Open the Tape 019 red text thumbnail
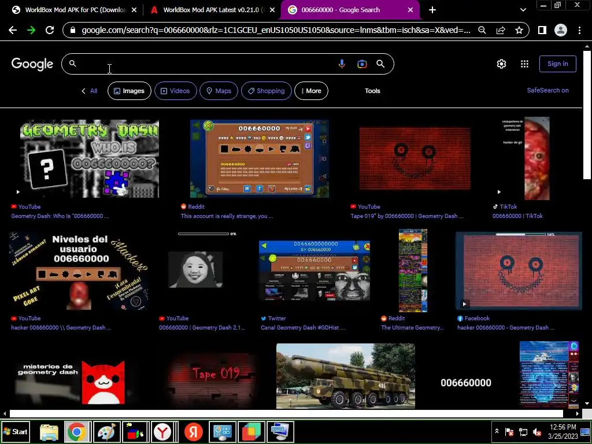 [x=212, y=380]
